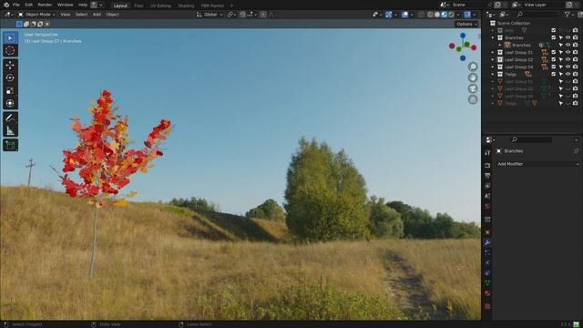Click the viewport pan hand gizmo
Screen dimensions: 583x328
click(x=473, y=77)
